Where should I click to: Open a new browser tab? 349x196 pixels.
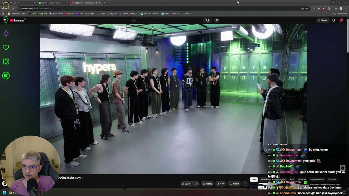click(x=105, y=3)
